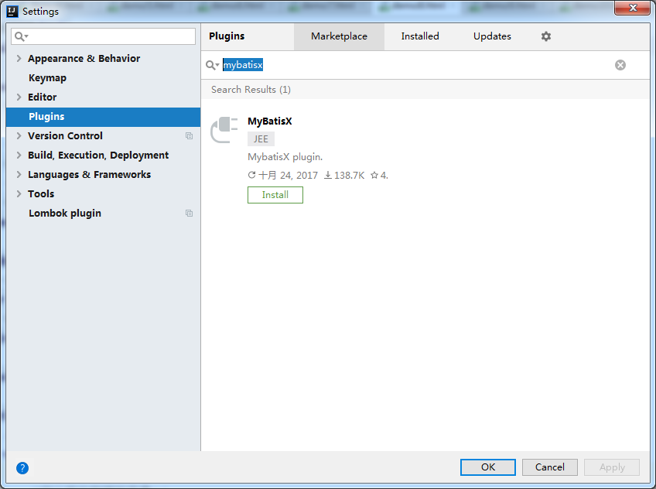
Task: Switch to the Marketplace tab
Action: tap(339, 36)
